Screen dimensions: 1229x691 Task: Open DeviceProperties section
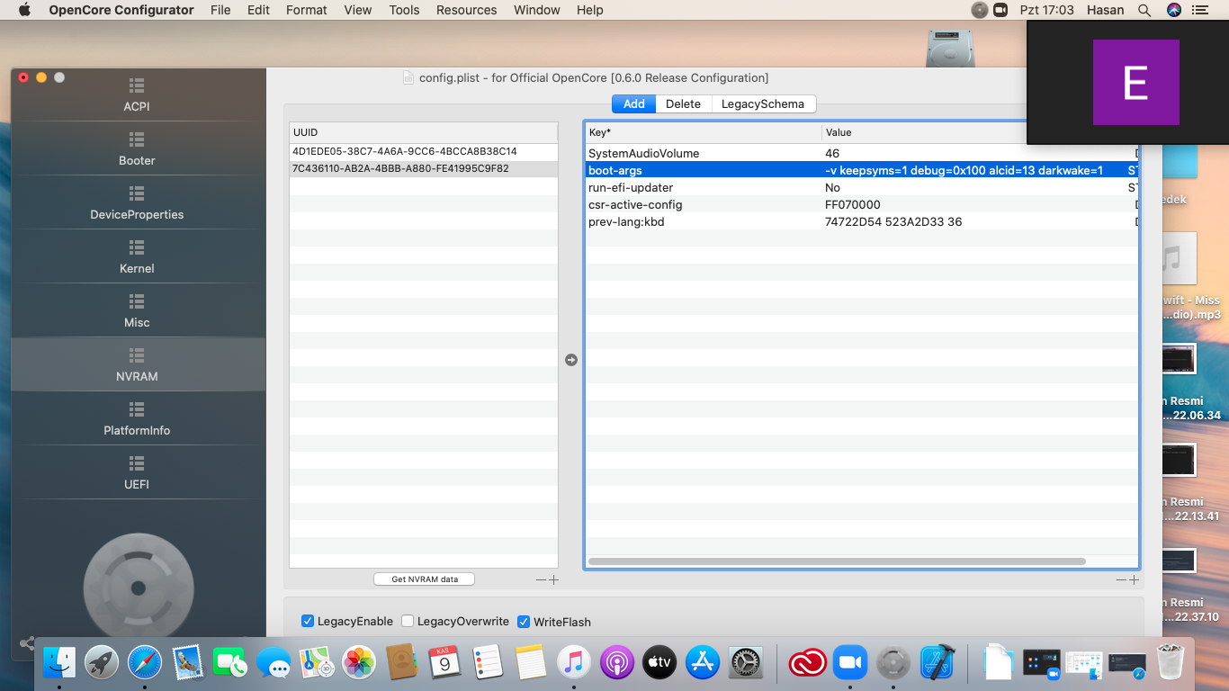click(x=137, y=203)
